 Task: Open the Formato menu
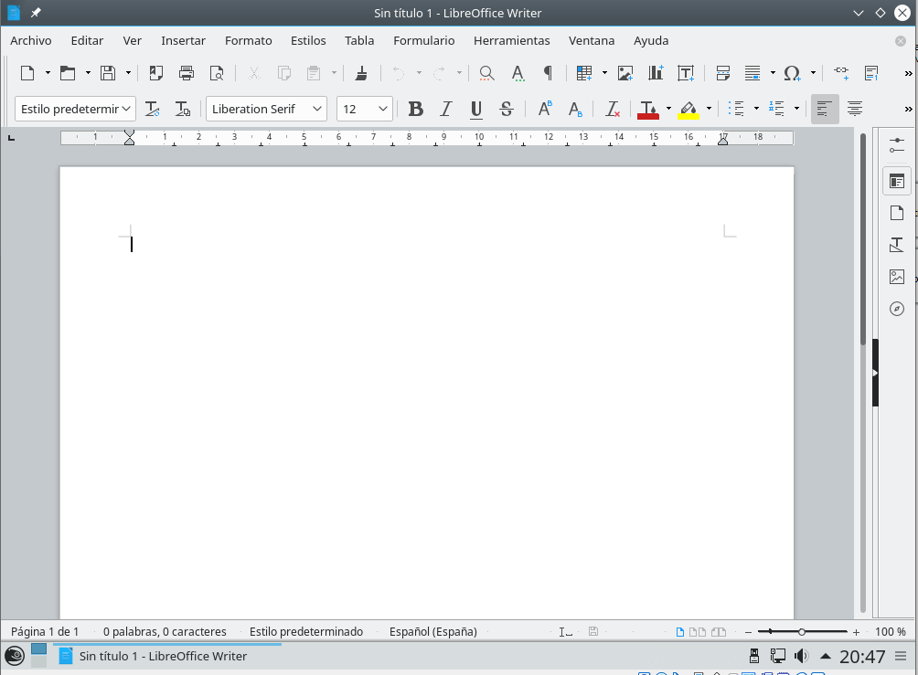(x=248, y=40)
